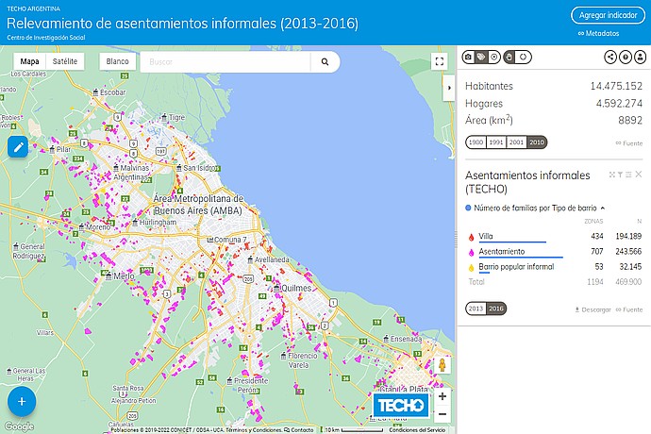The height and width of the screenshot is (434, 651).
Task: Zoom in on the map
Action: tap(442, 396)
